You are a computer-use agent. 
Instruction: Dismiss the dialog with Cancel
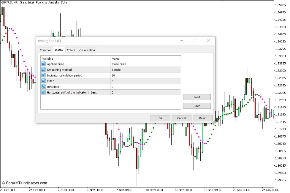(x=181, y=118)
